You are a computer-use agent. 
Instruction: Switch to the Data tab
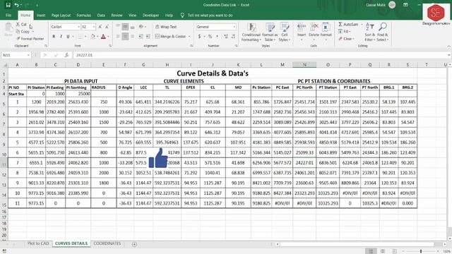point(101,16)
